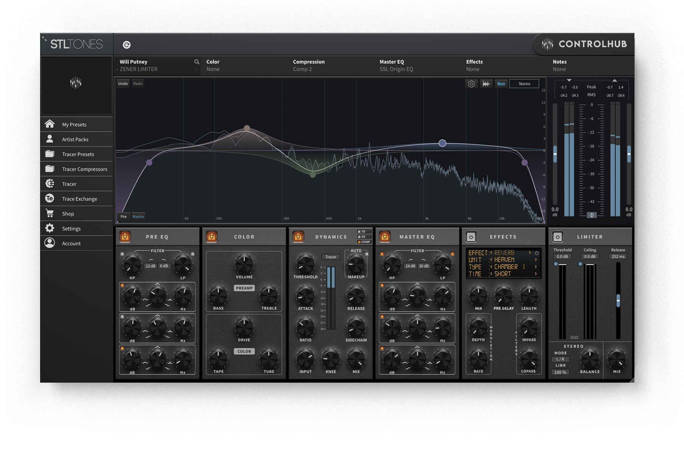Open Tracer Presets folder icon
Image resolution: width=684 pixels, height=464 pixels.
[50, 154]
